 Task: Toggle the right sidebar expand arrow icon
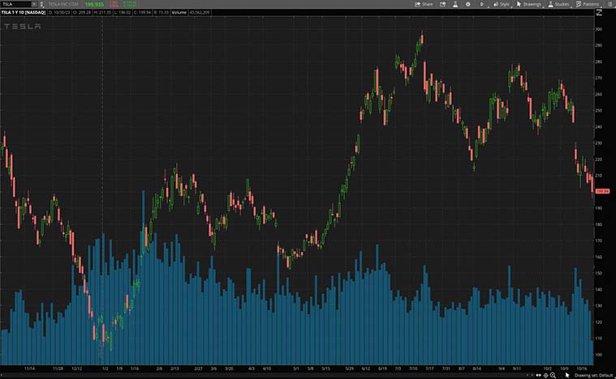[599, 12]
